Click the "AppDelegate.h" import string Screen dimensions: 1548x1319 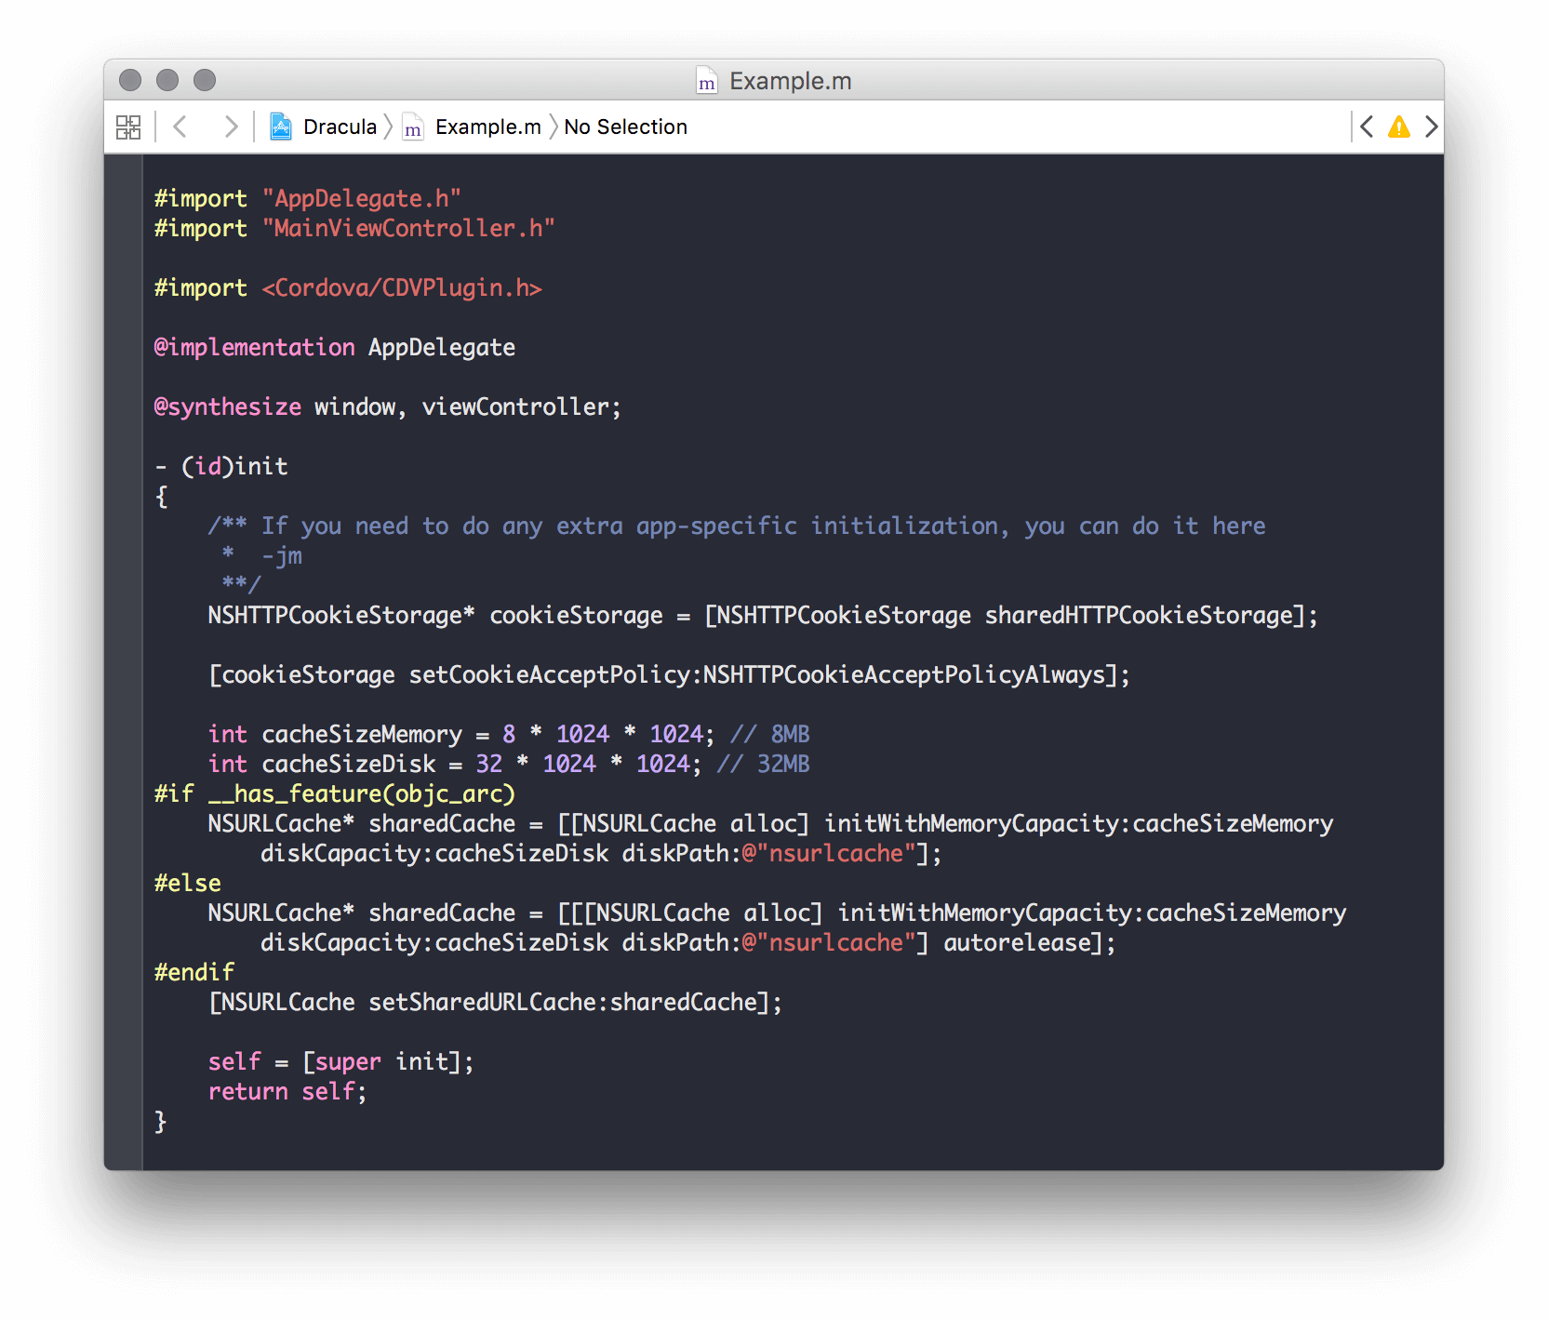coord(362,199)
